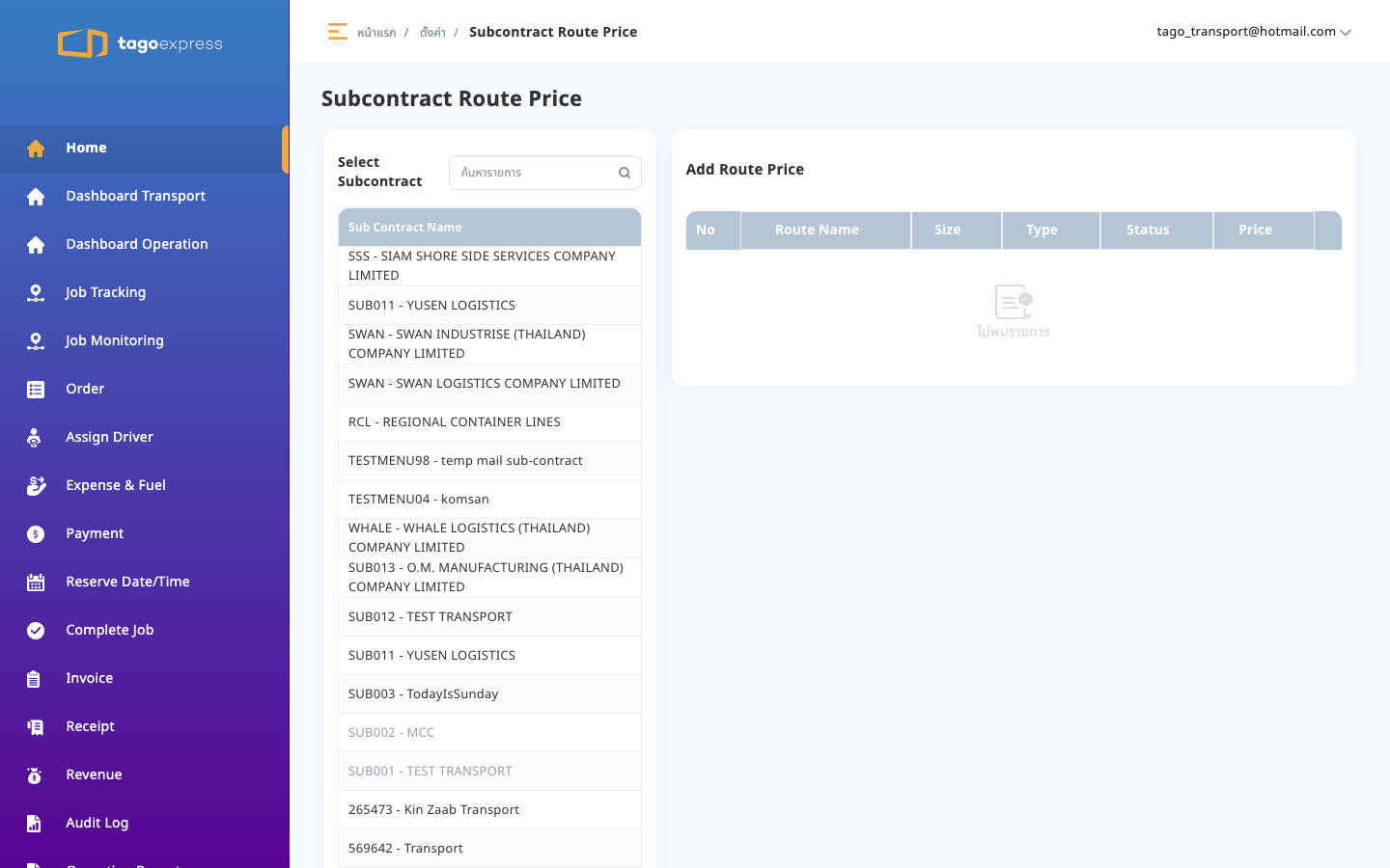Select SUB013 - O.M. MANUFACTURING row
The width and height of the screenshot is (1390, 868).
[x=489, y=578]
